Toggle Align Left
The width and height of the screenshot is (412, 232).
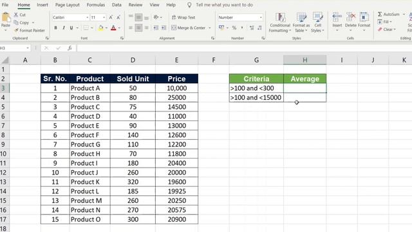pos(131,28)
